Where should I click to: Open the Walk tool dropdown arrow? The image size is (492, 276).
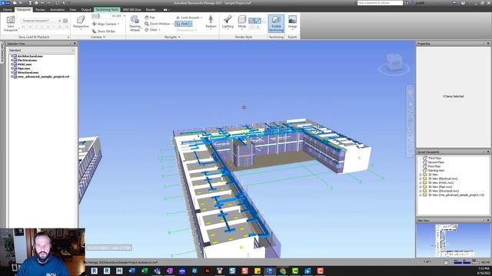coord(190,24)
